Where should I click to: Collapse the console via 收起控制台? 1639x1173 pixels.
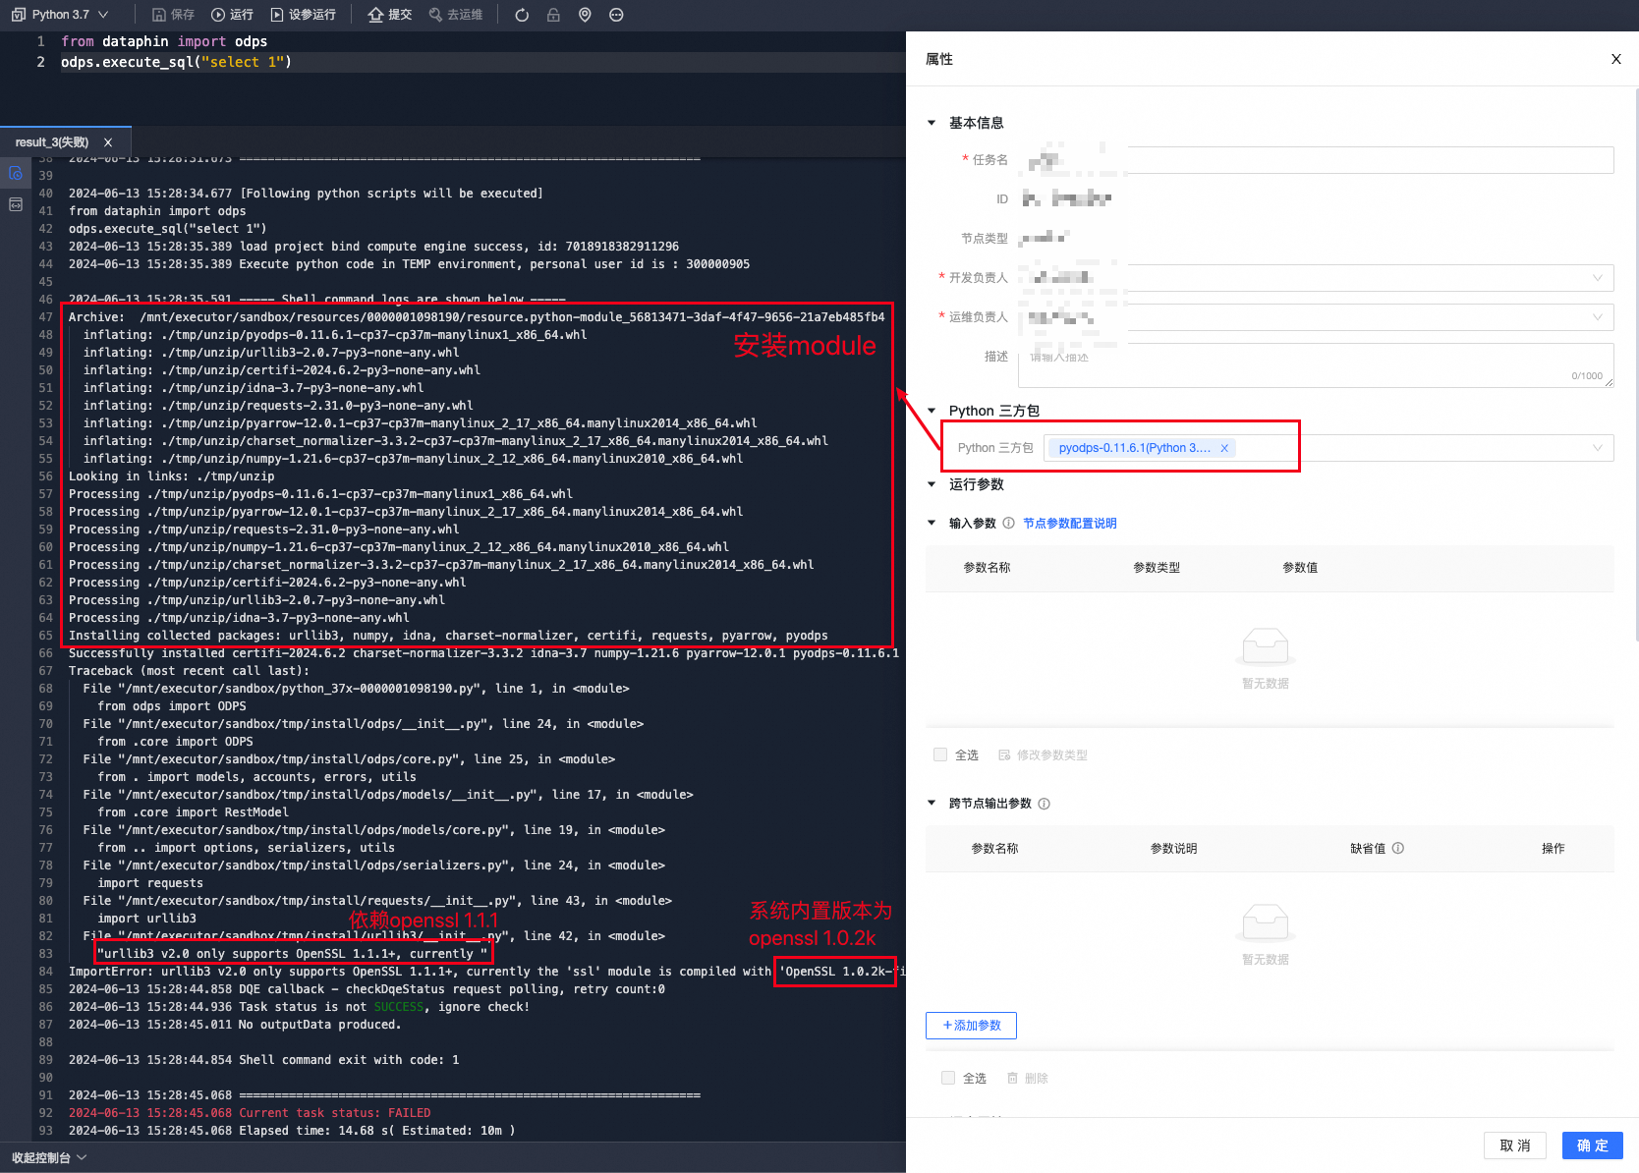tap(43, 1157)
